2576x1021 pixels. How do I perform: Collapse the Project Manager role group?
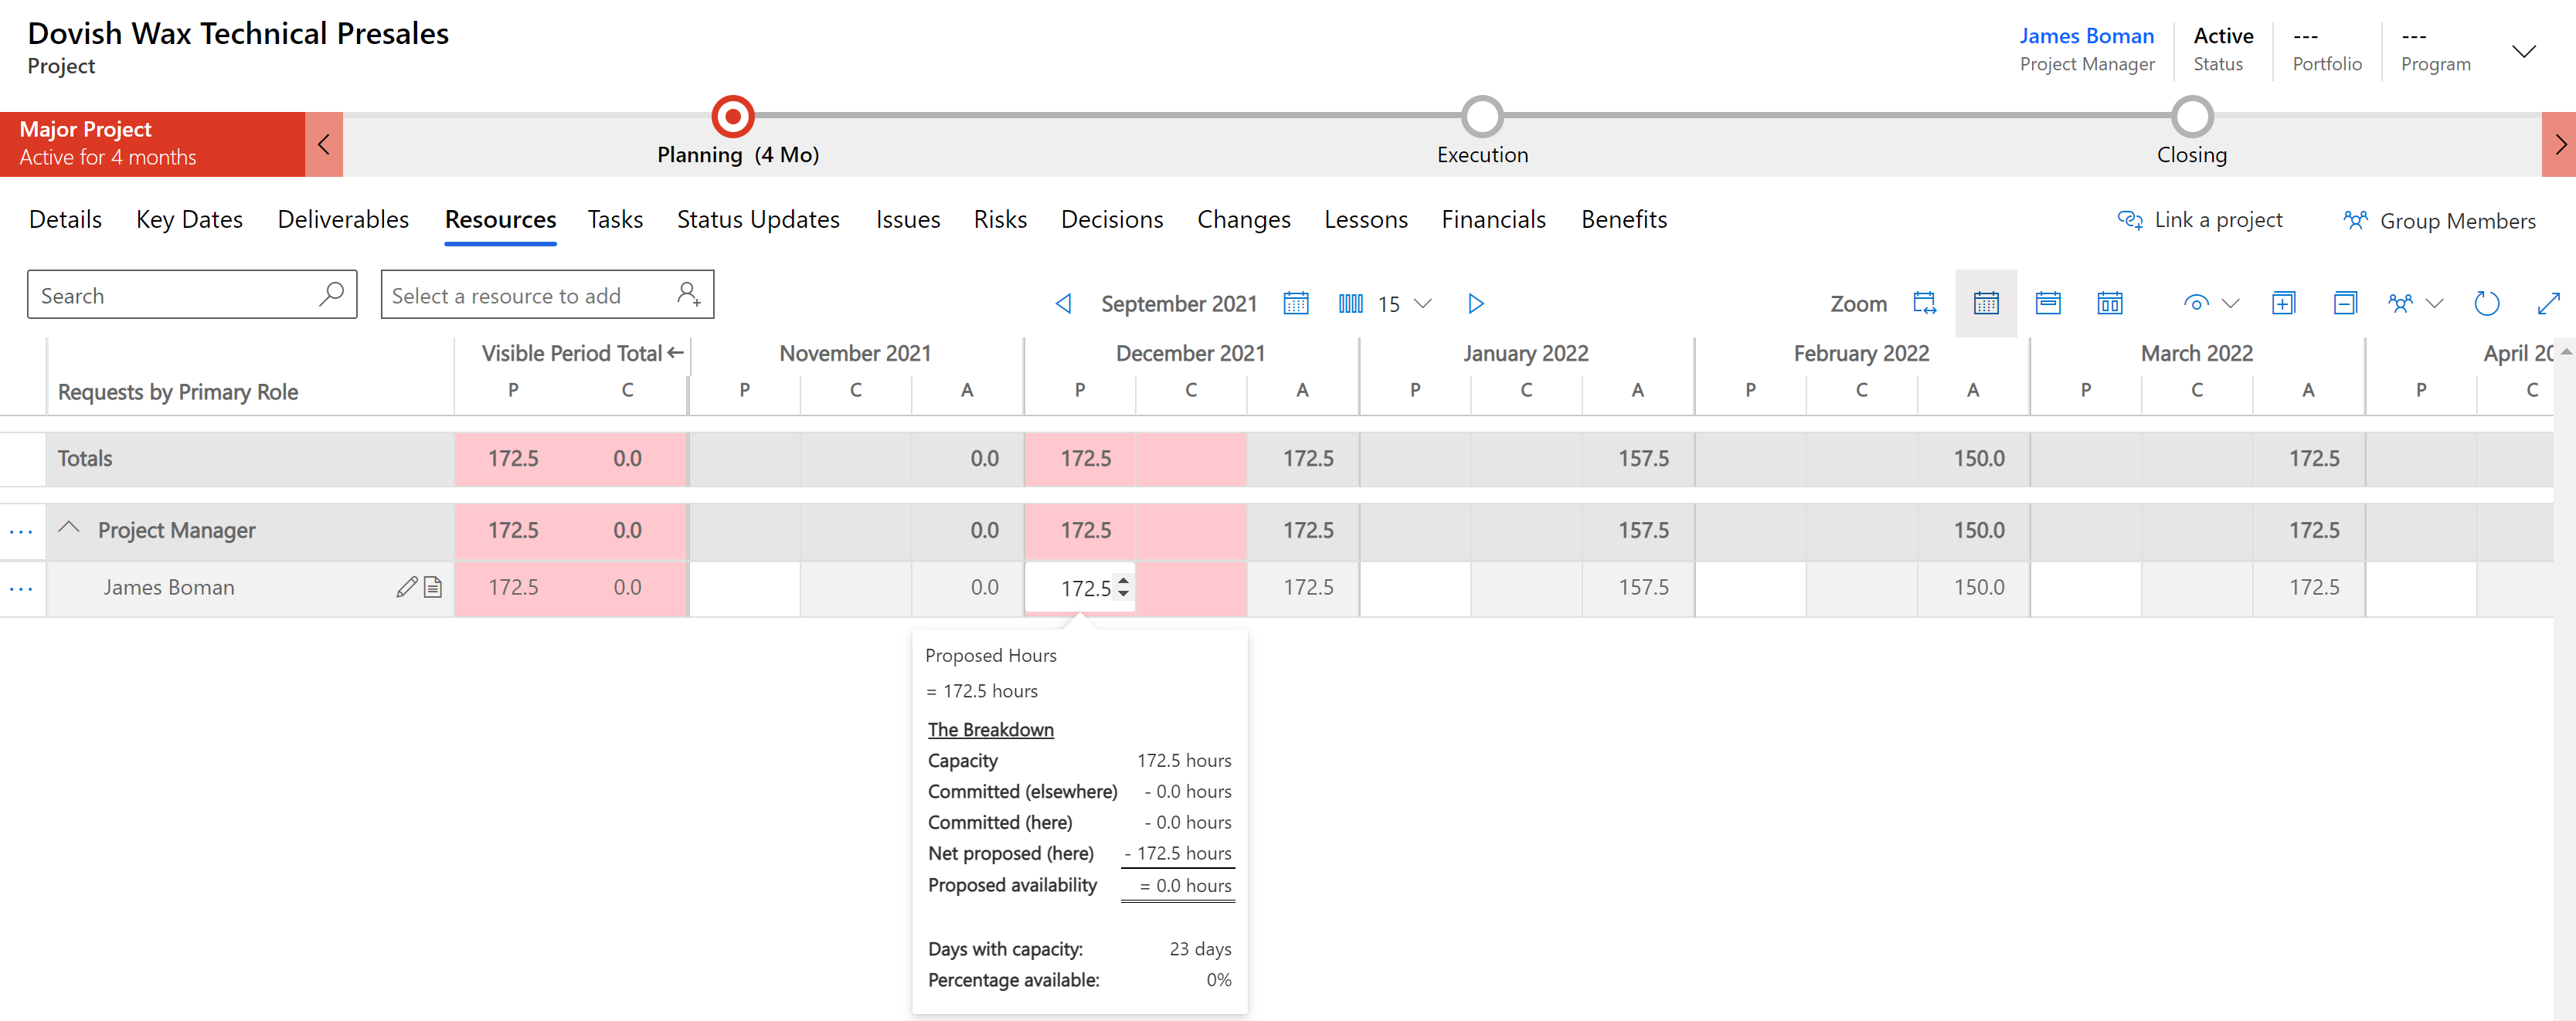(x=69, y=528)
